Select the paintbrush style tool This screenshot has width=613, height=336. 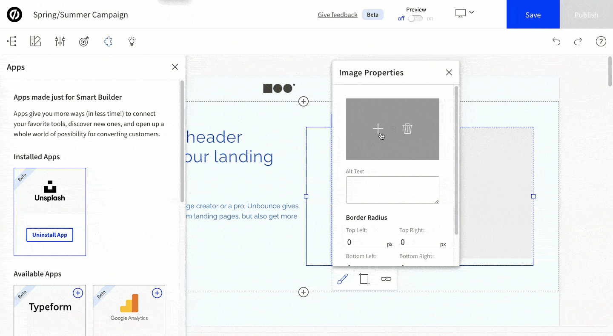(343, 279)
